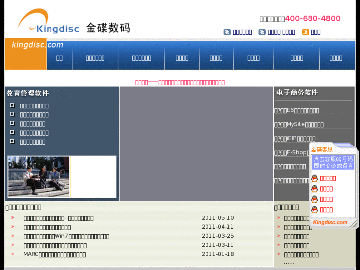Image resolution: width=360 pixels, height=270 pixels.
Task: Click the photo of people sitting on steps
Action: 39,176
